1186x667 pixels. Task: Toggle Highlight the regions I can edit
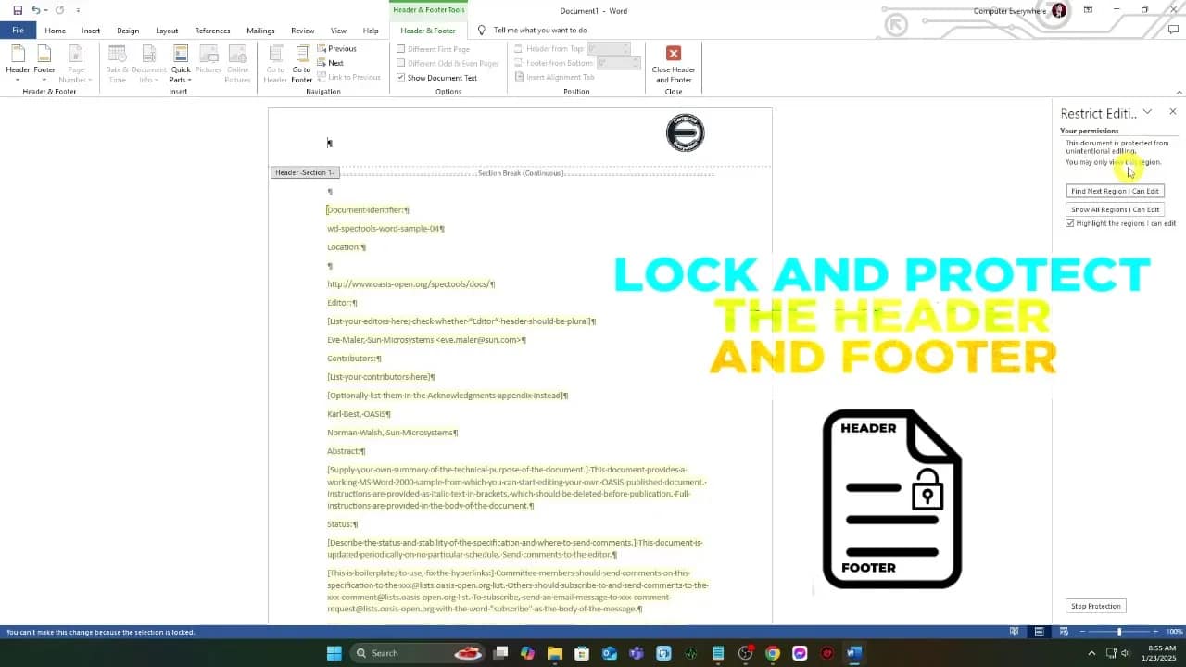pyautogui.click(x=1070, y=223)
